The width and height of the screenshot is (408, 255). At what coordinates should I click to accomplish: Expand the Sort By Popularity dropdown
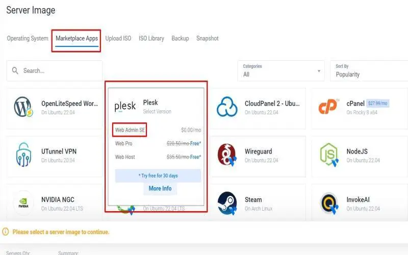(369, 71)
